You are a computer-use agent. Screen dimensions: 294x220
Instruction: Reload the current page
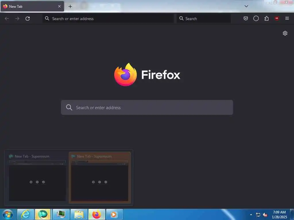(28, 19)
